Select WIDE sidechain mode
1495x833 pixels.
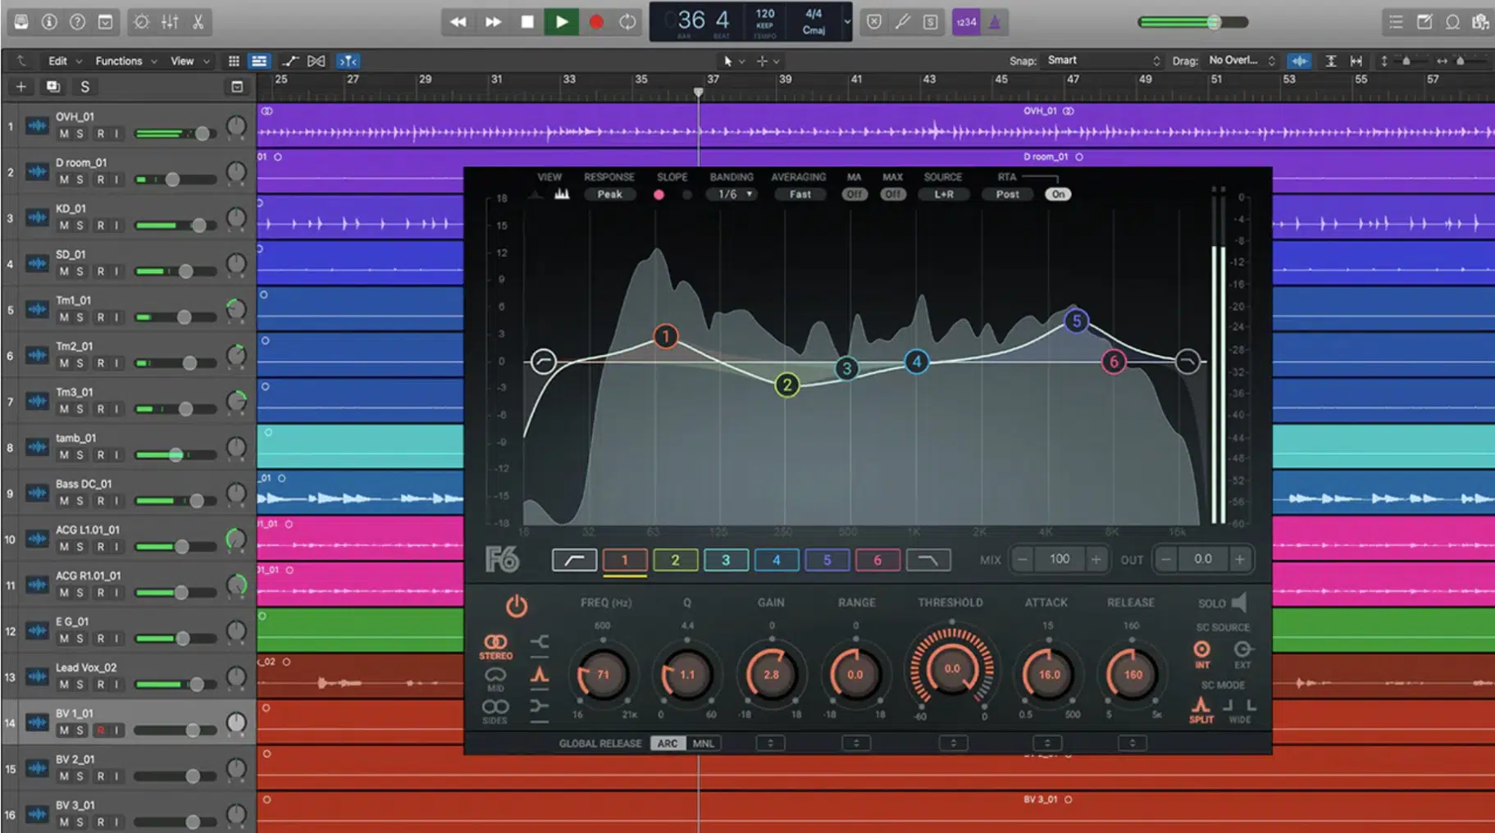point(1239,711)
